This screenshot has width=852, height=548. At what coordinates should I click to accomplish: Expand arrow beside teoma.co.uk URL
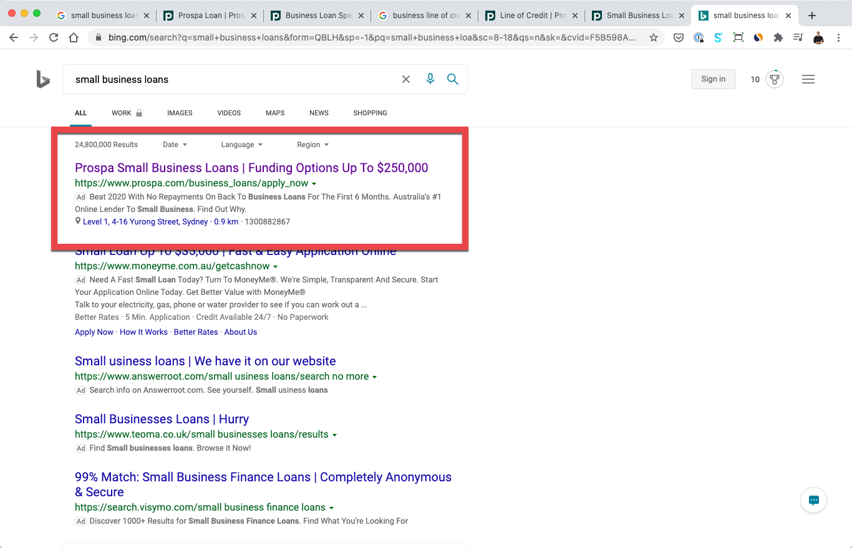click(334, 435)
